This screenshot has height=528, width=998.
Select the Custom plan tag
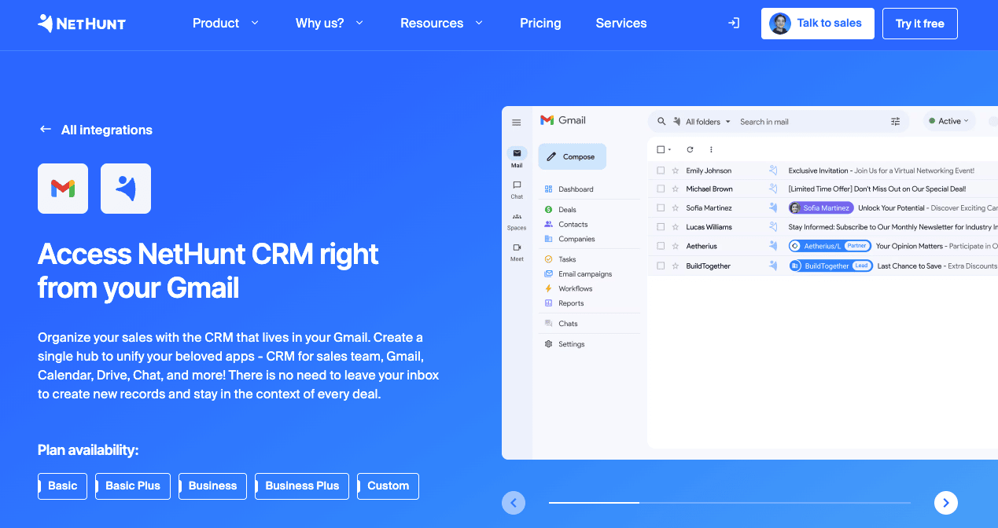[388, 486]
